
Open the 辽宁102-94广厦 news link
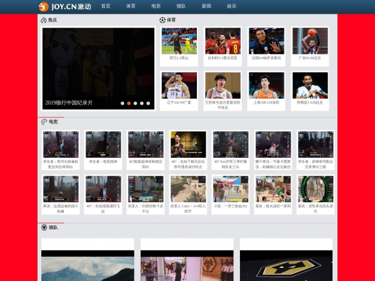pos(179,102)
